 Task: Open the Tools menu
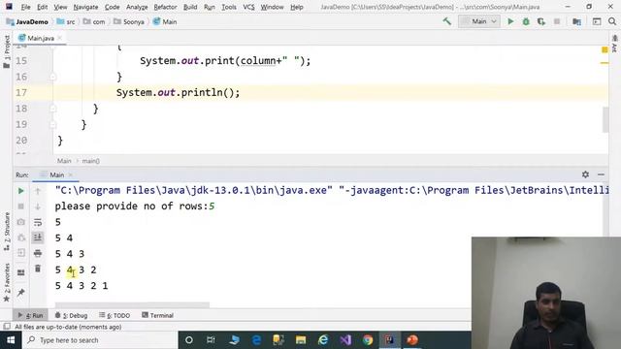pyautogui.click(x=229, y=7)
